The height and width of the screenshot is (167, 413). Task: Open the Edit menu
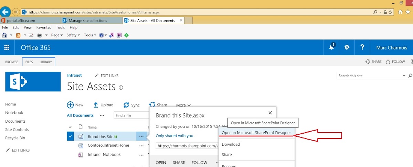tap(16, 27)
